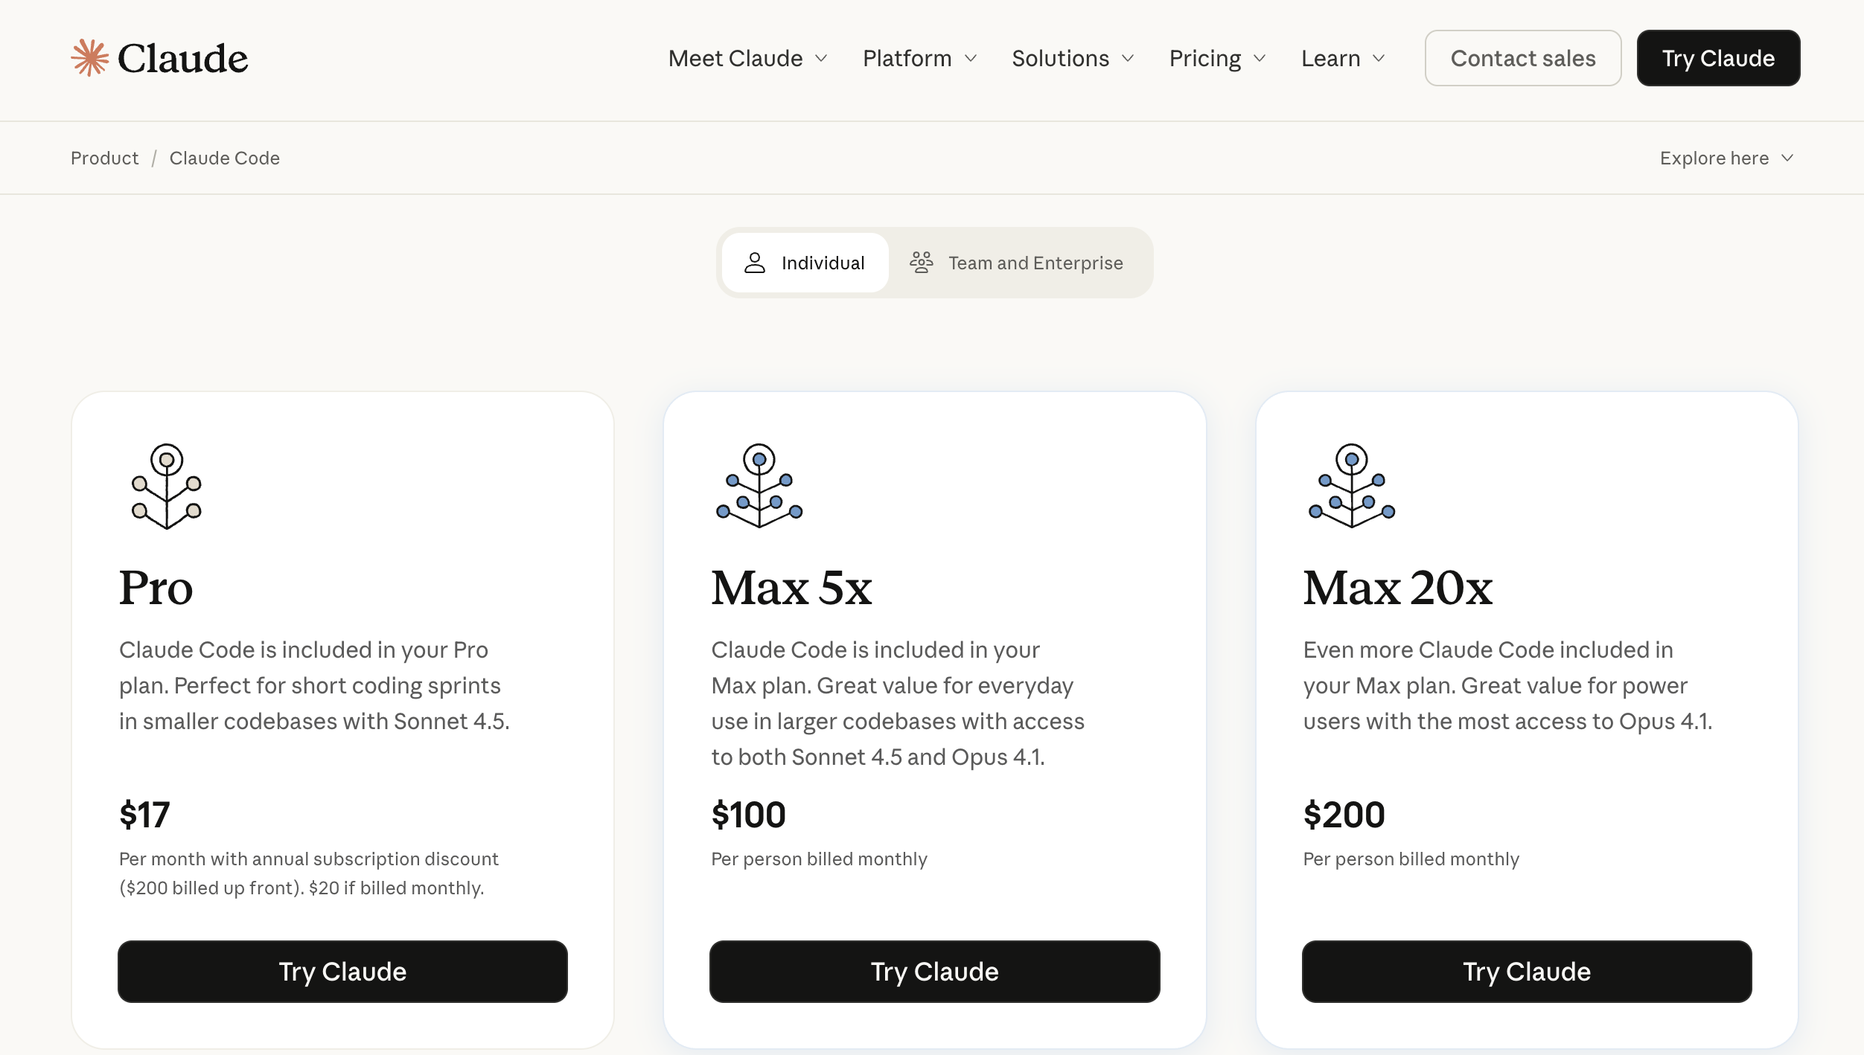Click the Pro plan tree icon

[167, 487]
